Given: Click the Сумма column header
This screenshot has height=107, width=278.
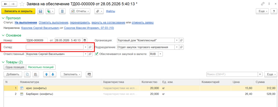Looking at the screenshot, I should point(266,82).
